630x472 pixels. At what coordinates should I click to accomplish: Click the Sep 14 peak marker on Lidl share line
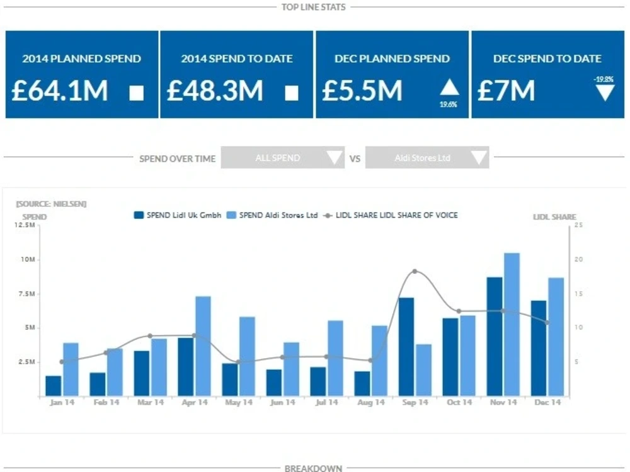coord(415,272)
